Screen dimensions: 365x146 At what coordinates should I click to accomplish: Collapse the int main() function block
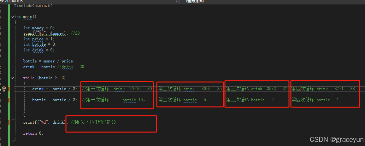point(12,17)
